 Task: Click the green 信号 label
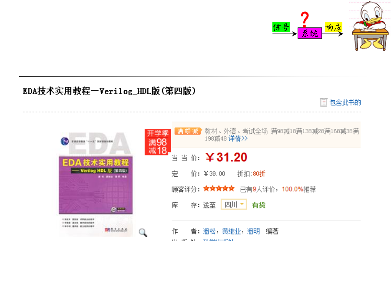pos(281,27)
